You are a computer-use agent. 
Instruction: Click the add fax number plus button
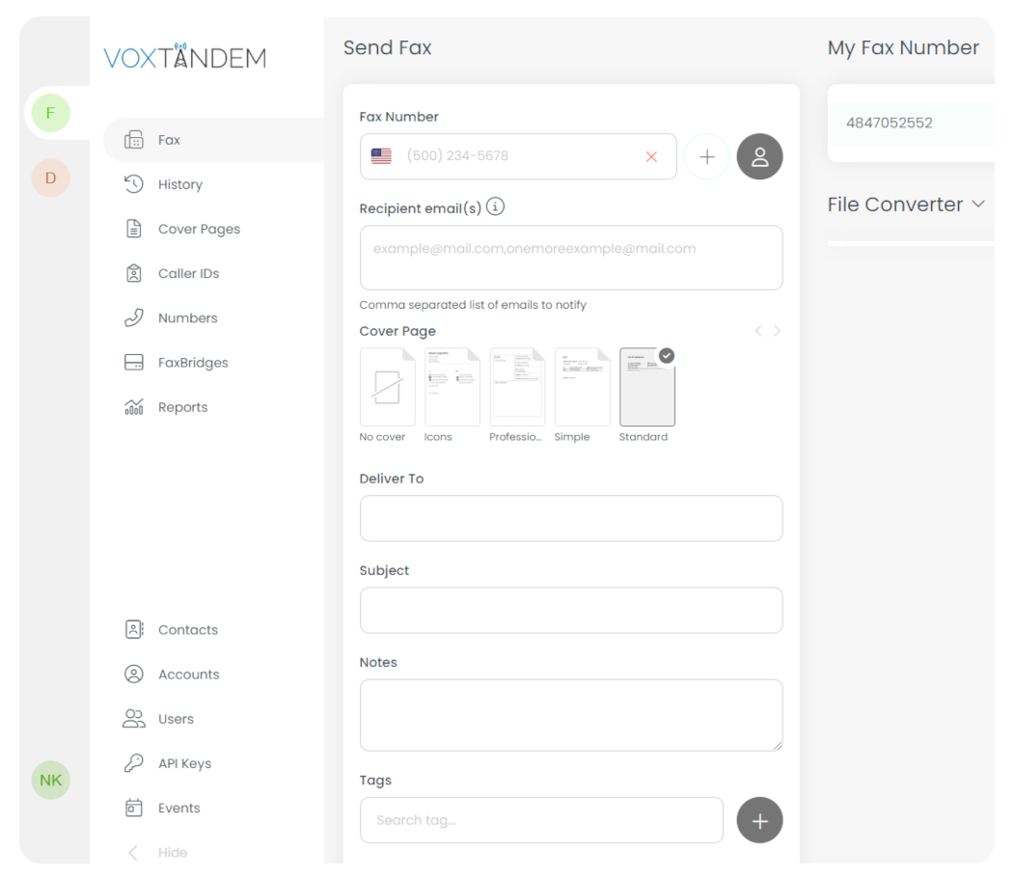pyautogui.click(x=706, y=155)
